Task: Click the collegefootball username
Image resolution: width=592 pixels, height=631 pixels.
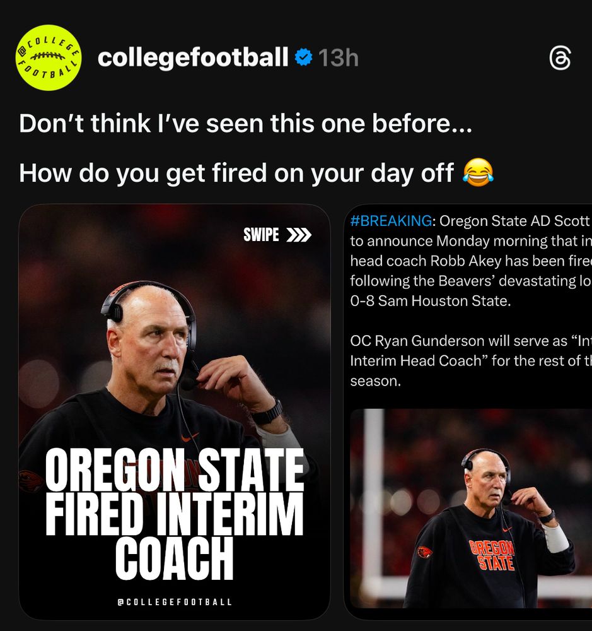Action: pyautogui.click(x=193, y=58)
